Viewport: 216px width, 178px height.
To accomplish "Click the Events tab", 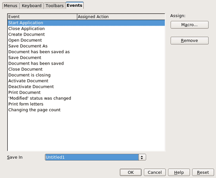I will coord(74,5).
